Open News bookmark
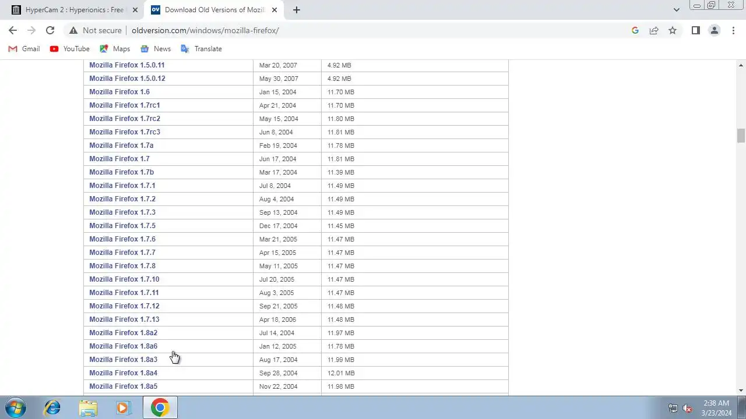The height and width of the screenshot is (419, 746). pos(155,49)
